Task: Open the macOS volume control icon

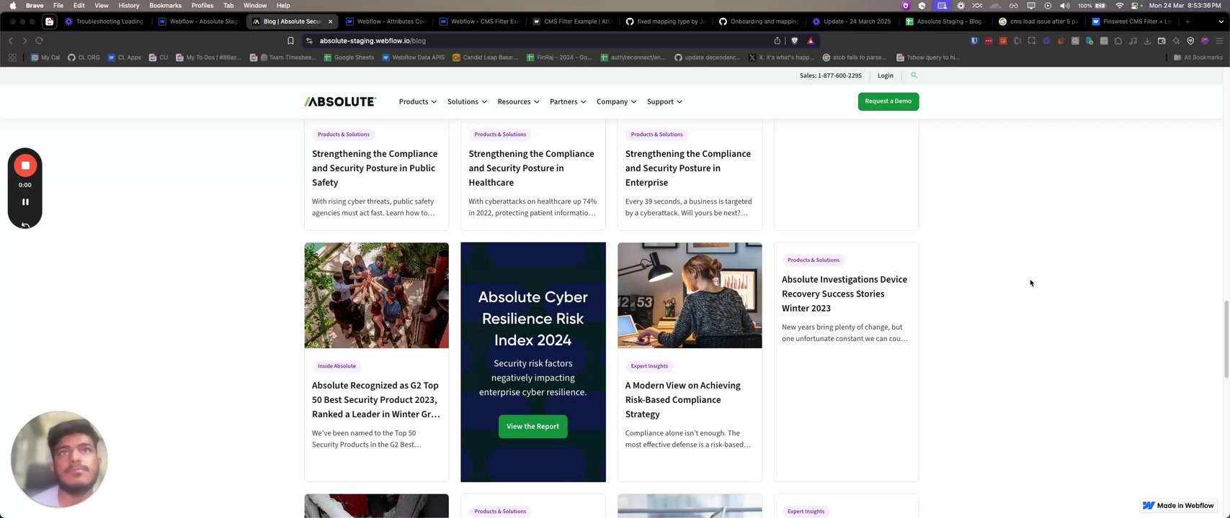Action: click(1065, 5)
